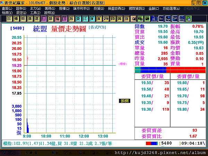This screenshot has height=156, width=208.
Task: Open the 期權(O) menu
Action: [x=64, y=8]
